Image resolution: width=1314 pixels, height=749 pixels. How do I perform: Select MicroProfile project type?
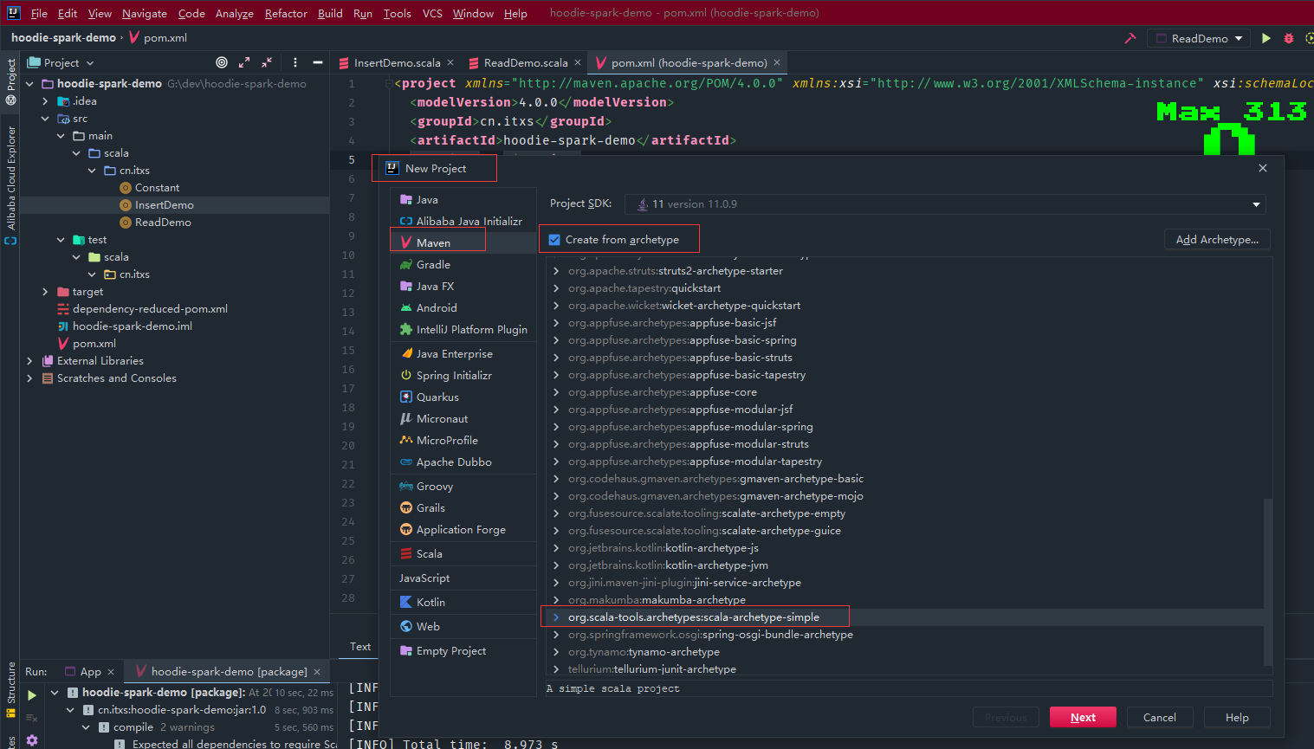(463, 440)
